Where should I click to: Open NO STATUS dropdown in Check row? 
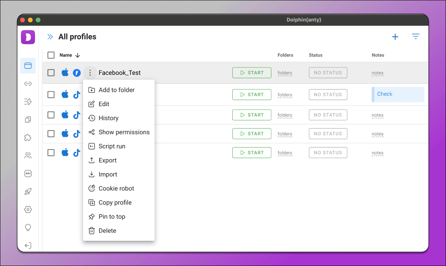pyautogui.click(x=328, y=94)
